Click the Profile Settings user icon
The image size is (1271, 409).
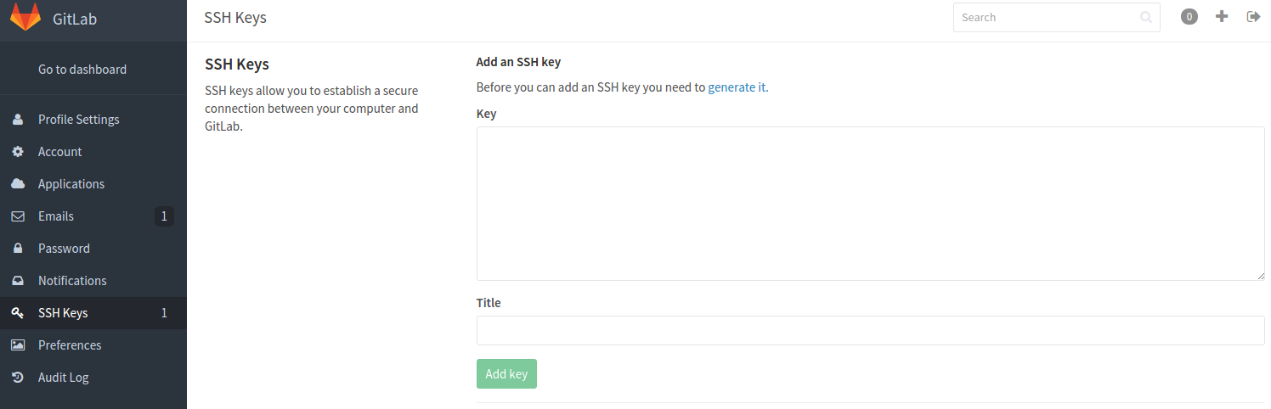pos(17,120)
